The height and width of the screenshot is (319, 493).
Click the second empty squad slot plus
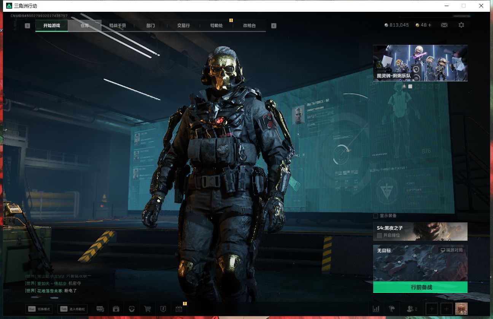447,309
